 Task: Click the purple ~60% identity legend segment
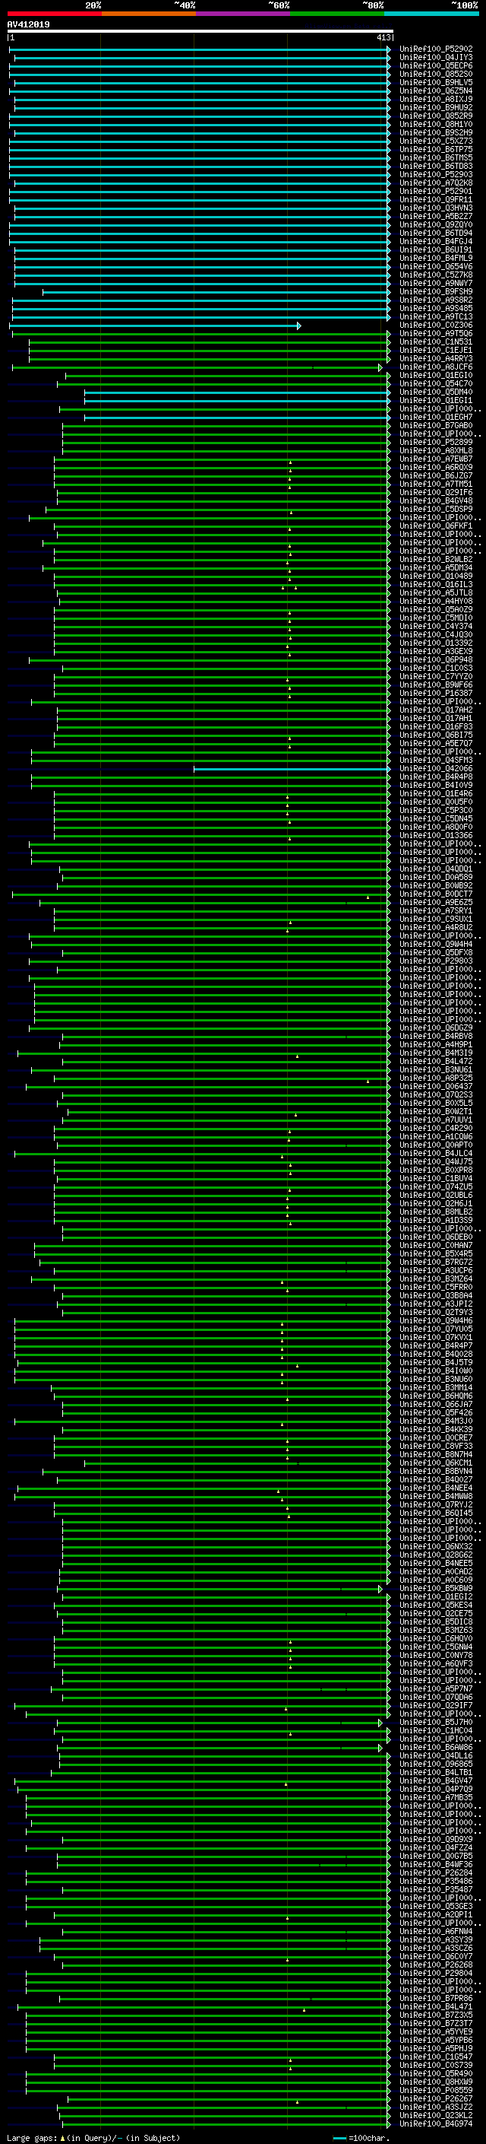[x=244, y=14]
